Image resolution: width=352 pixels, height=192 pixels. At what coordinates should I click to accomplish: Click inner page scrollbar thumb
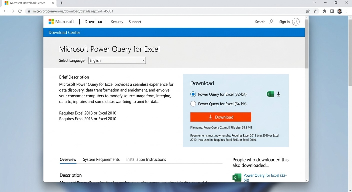(307, 43)
